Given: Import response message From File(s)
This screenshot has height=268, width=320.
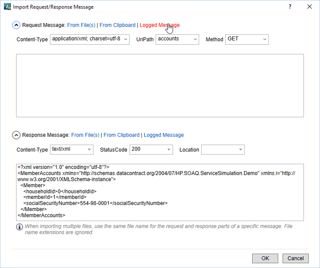Looking at the screenshot, I should (85, 135).
